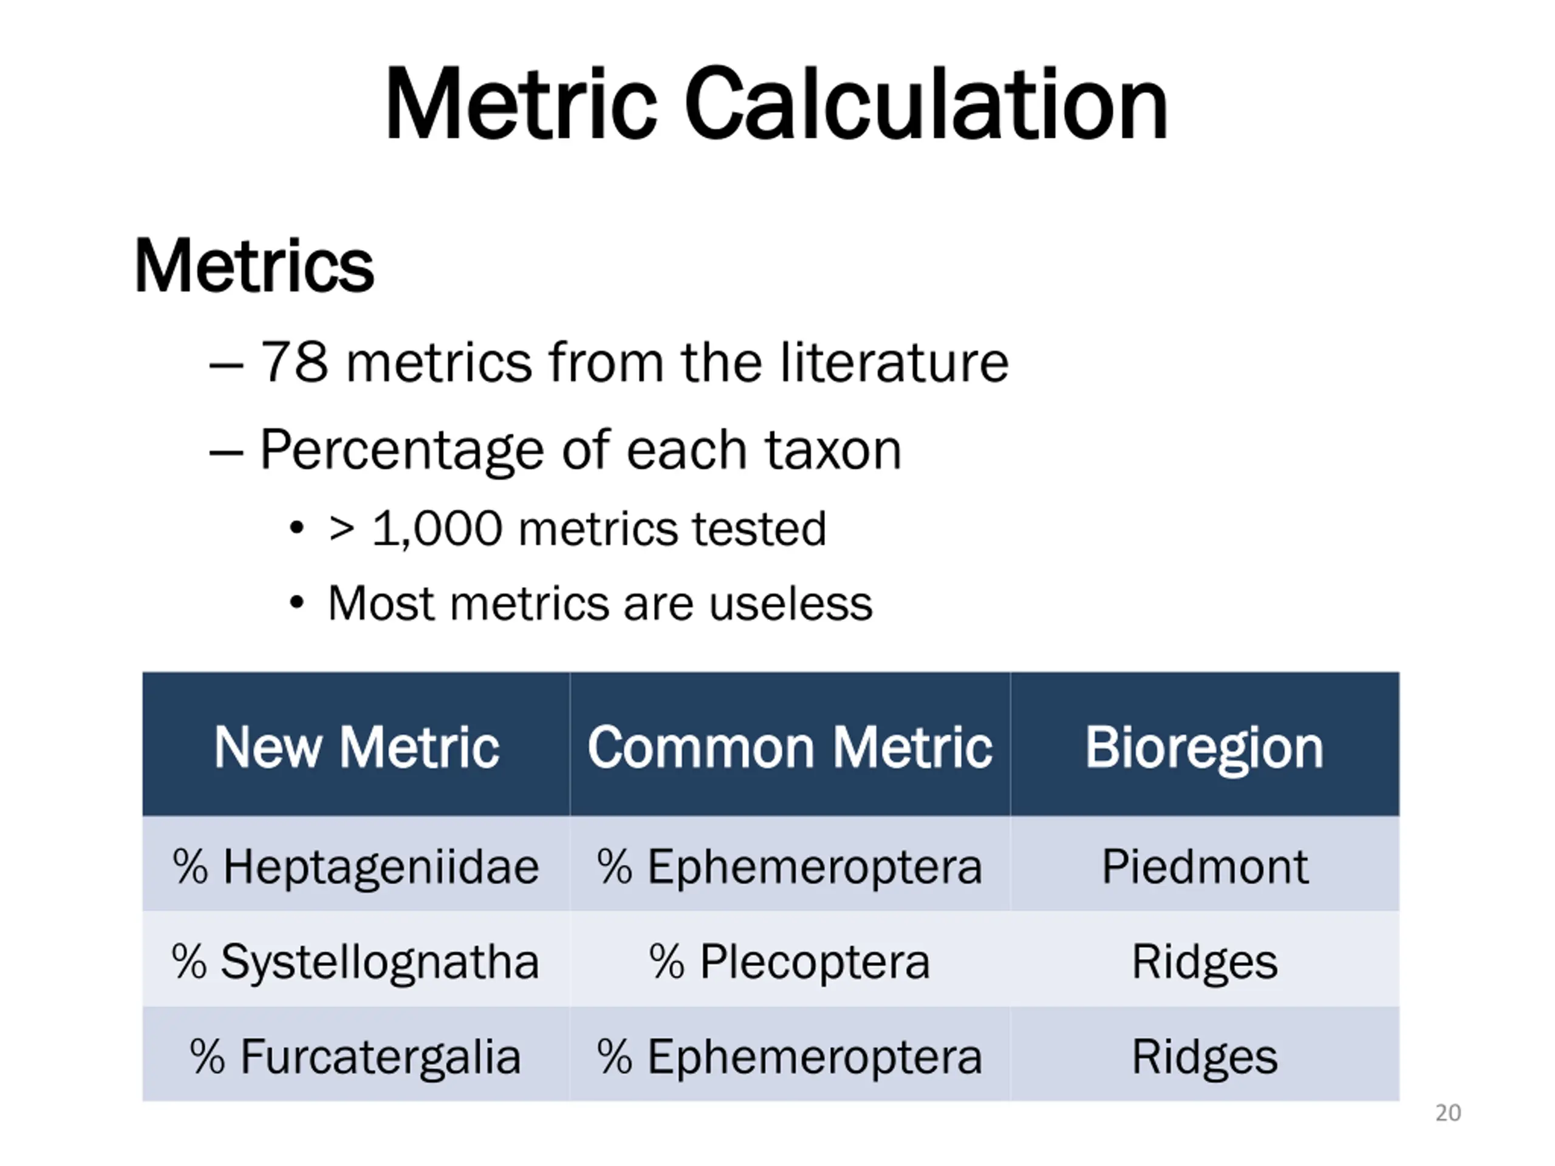
Task: Select the "% Furcatergalia" table cell
Action: tap(356, 1056)
